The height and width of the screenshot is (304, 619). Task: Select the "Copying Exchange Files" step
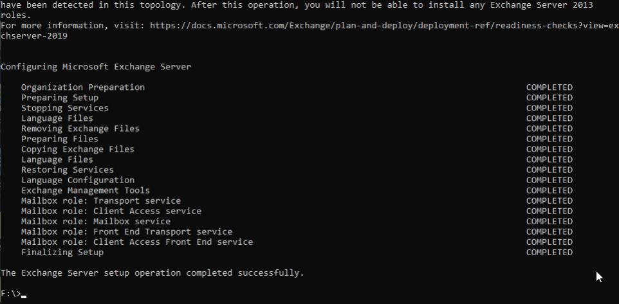click(77, 149)
